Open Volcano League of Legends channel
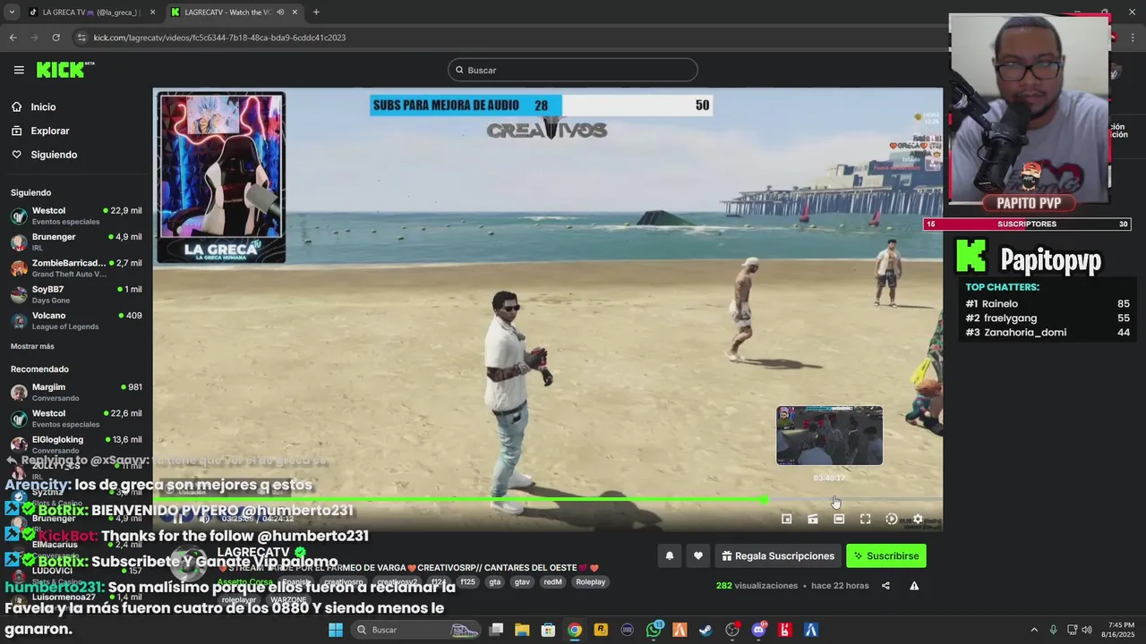1146x644 pixels. (76, 320)
